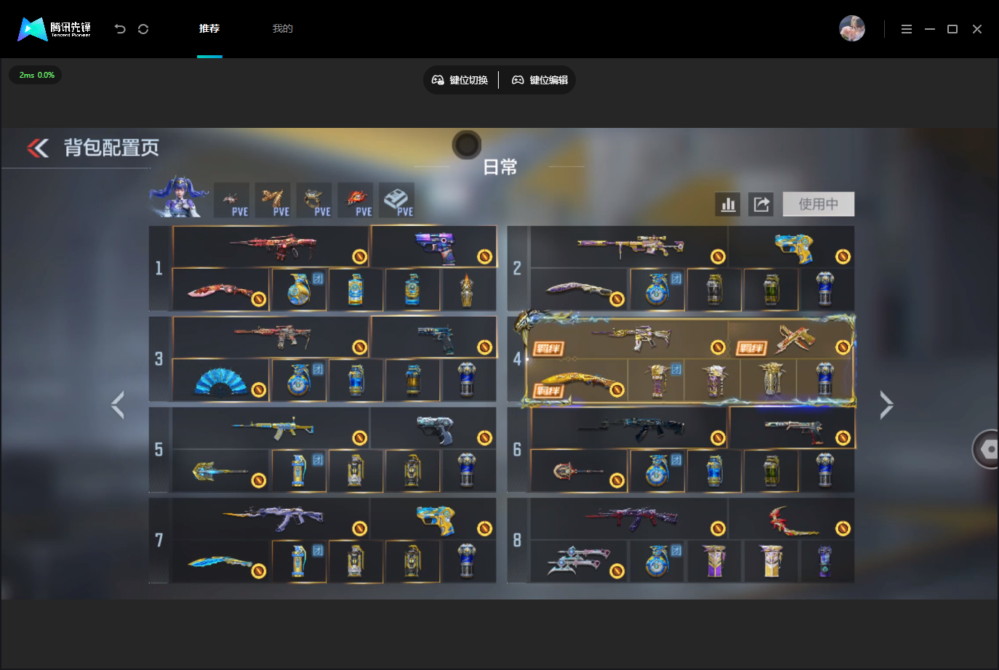Viewport: 999px width, 670px height.
Task: Select backpack 1 red primary rifle
Action: click(271, 246)
